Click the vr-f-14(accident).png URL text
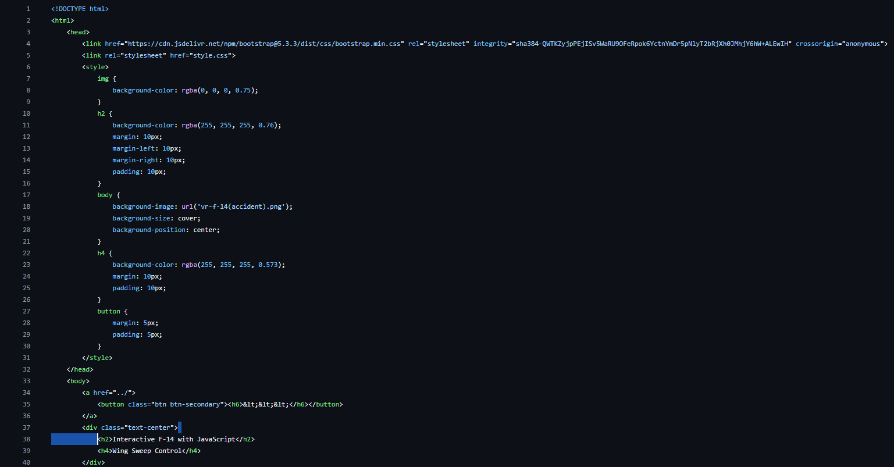The height and width of the screenshot is (467, 894). tap(241, 206)
